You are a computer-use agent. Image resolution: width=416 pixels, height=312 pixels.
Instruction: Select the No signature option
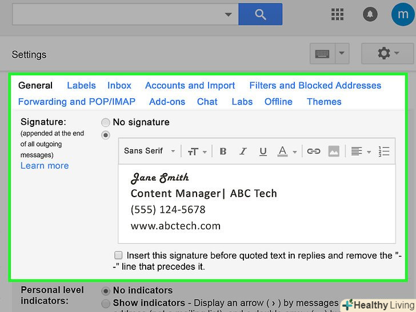pos(106,122)
